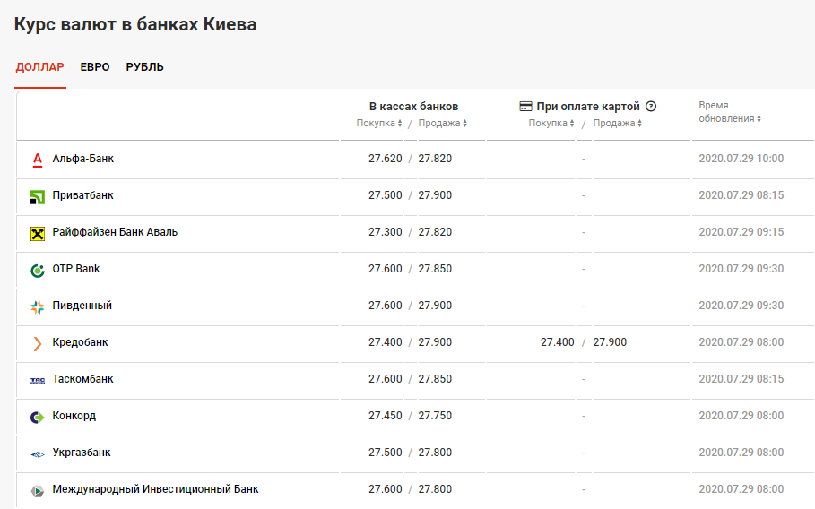Click the Privatbank green logo icon

coord(38,196)
